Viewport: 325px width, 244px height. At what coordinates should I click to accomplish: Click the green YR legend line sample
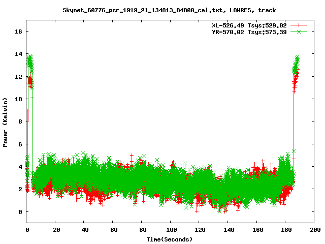coord(299,32)
